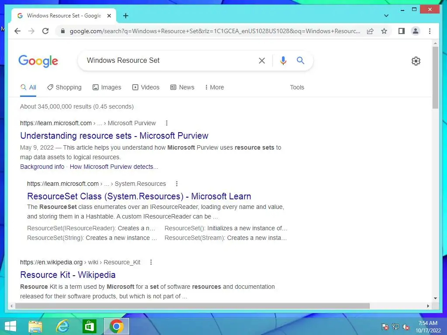Click the browser forward arrow
Viewport: 447px width, 335px height.
point(31,31)
